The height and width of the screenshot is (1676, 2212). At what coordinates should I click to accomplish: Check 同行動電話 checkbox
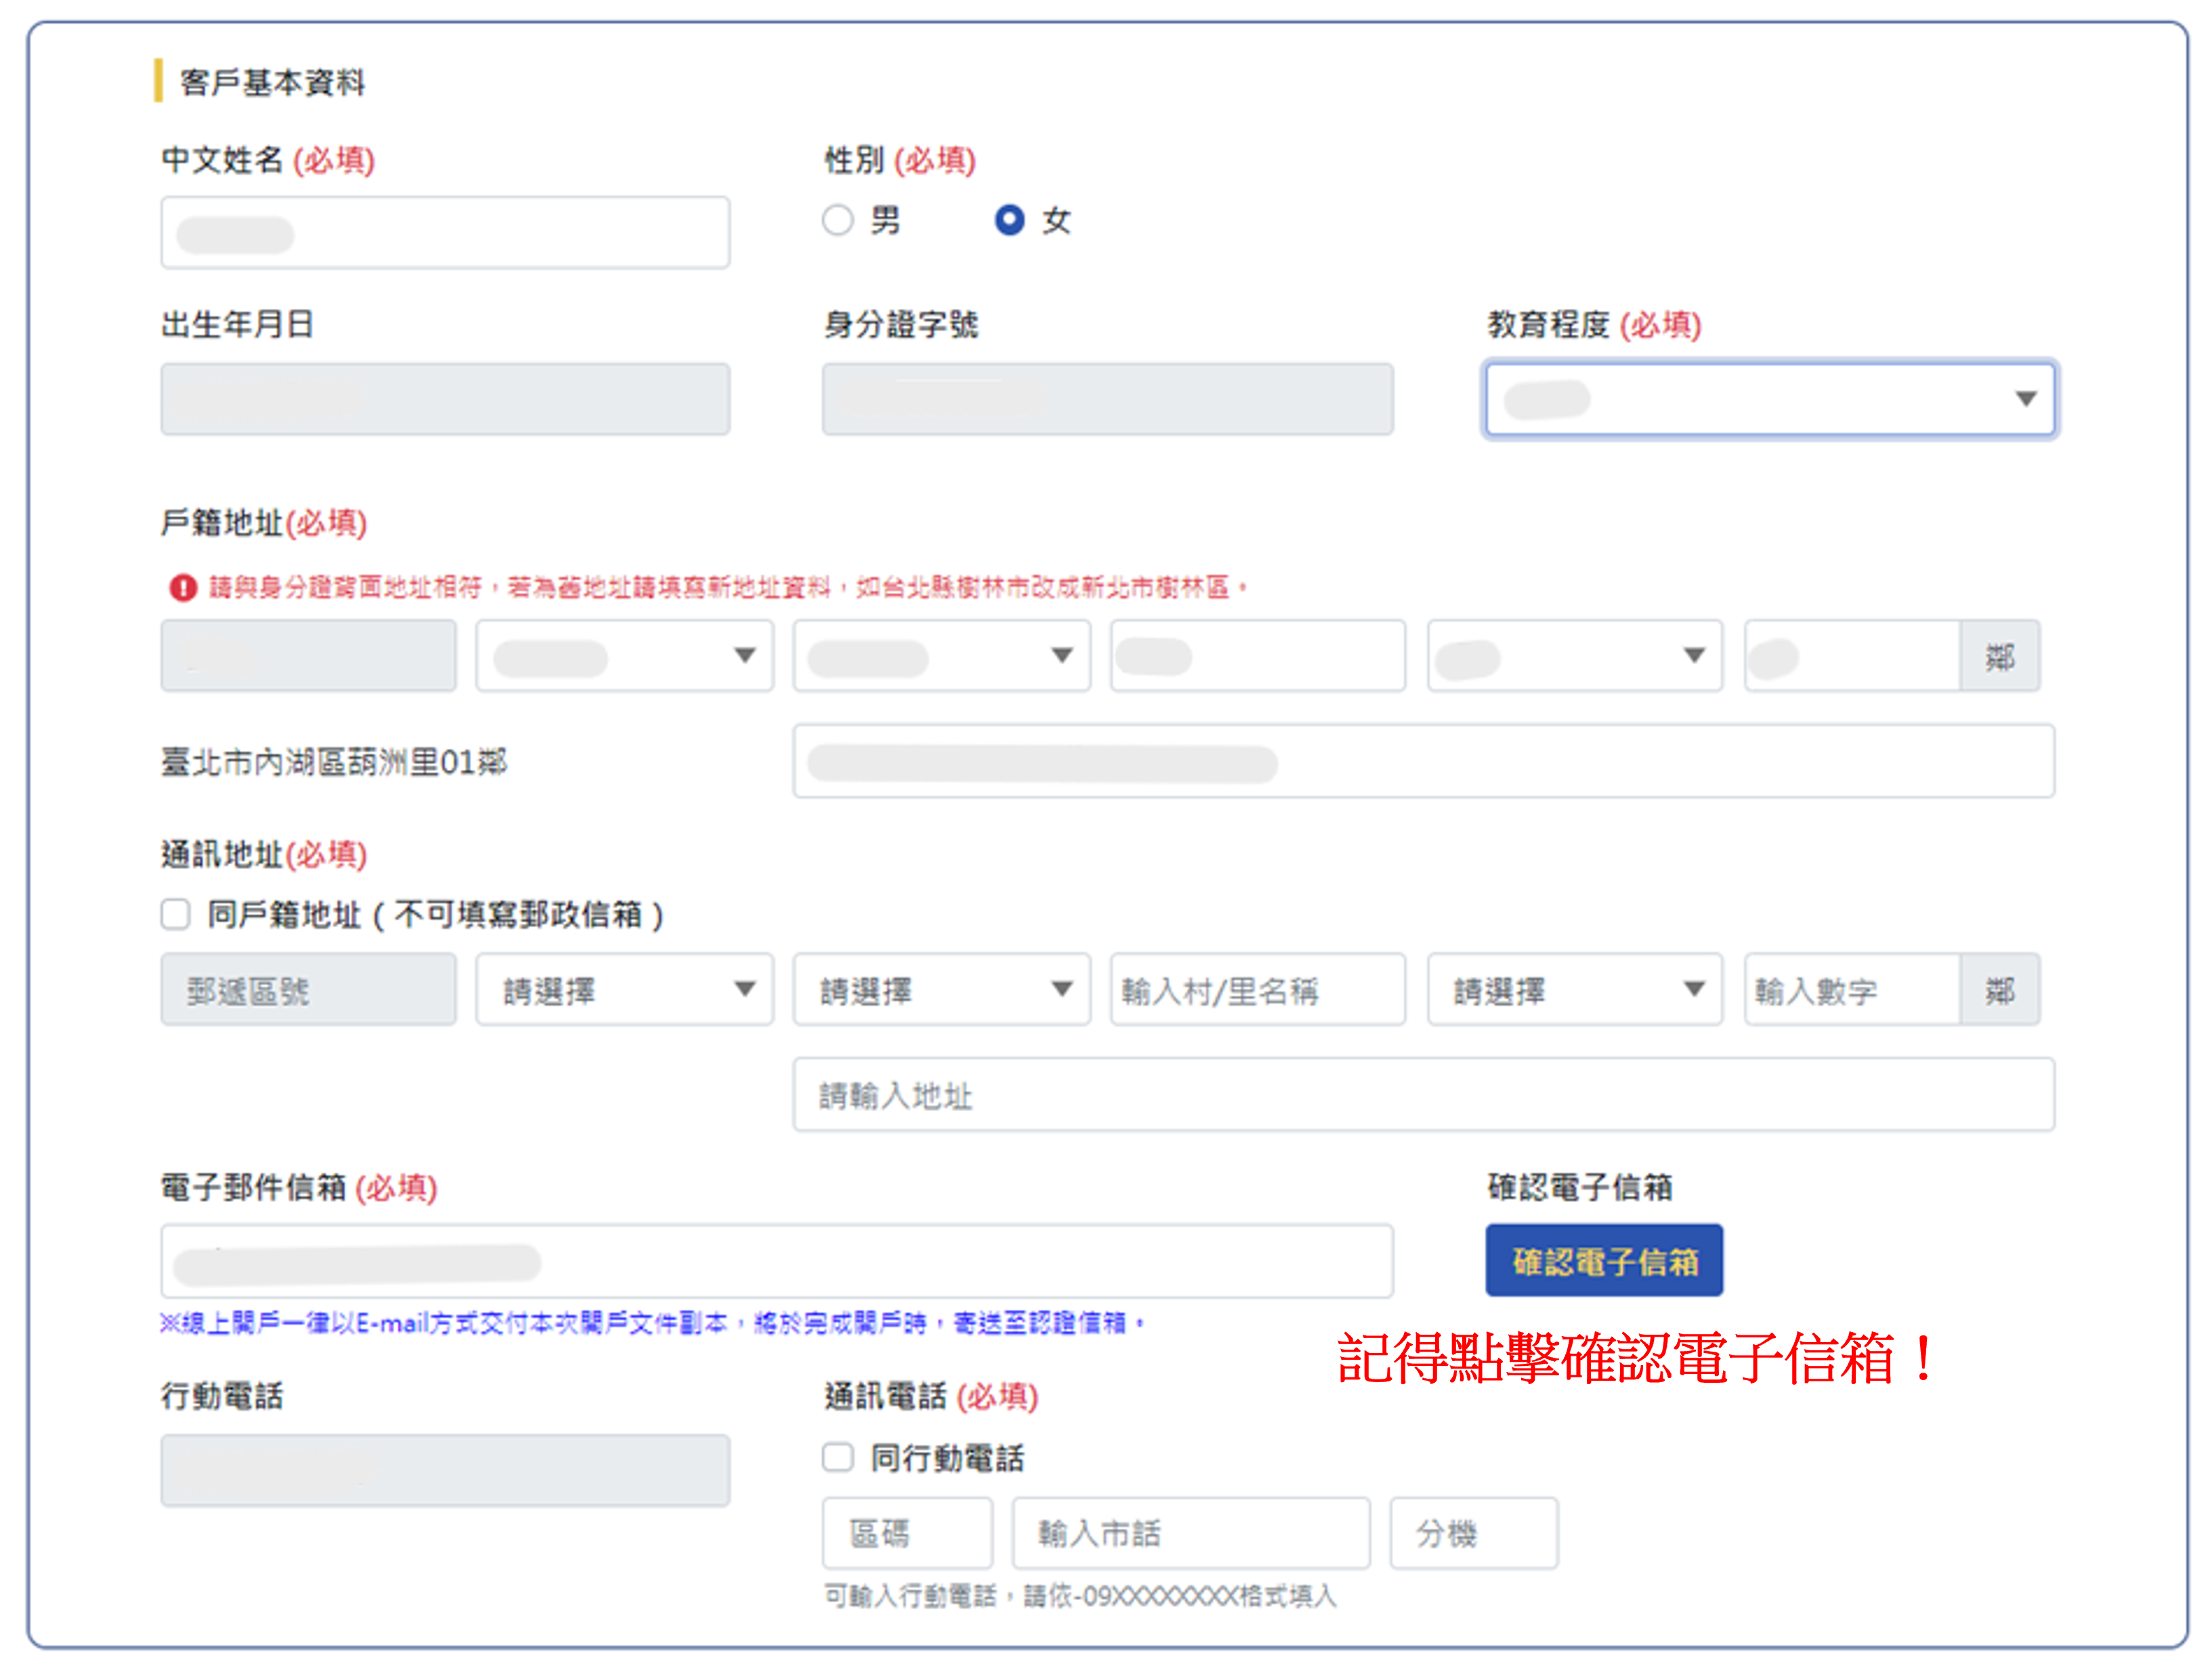click(x=837, y=1457)
